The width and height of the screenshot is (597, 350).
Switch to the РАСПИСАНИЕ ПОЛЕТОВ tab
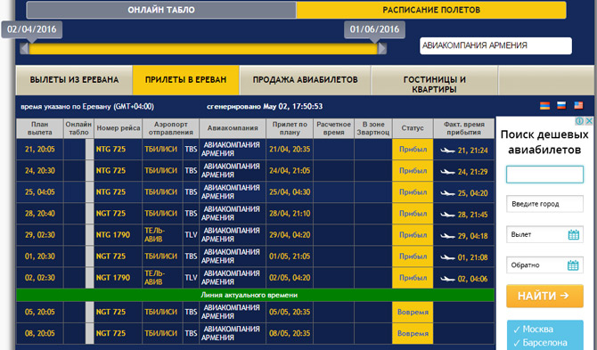[431, 10]
